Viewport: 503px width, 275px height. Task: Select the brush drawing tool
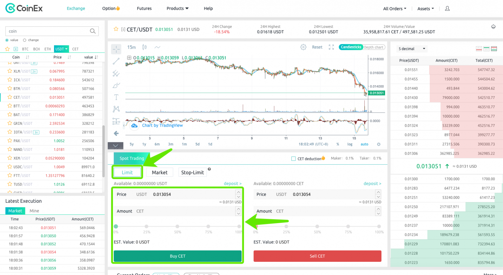[x=116, y=85]
